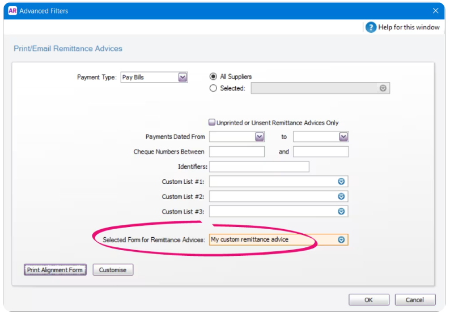Click the cheque number 'and' end field

[321, 152]
